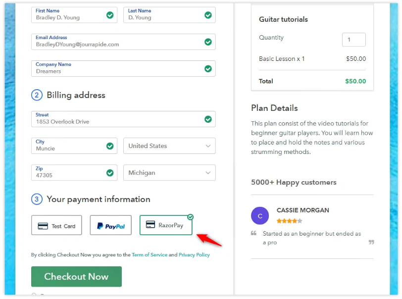Open the Privacy Policy link

point(194,255)
